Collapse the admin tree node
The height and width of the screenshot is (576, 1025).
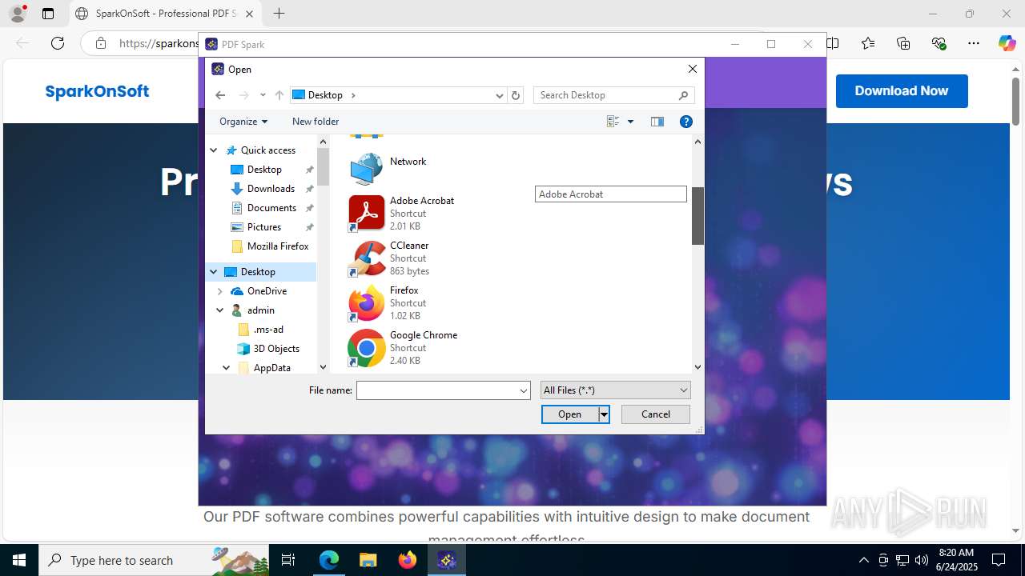(x=220, y=310)
